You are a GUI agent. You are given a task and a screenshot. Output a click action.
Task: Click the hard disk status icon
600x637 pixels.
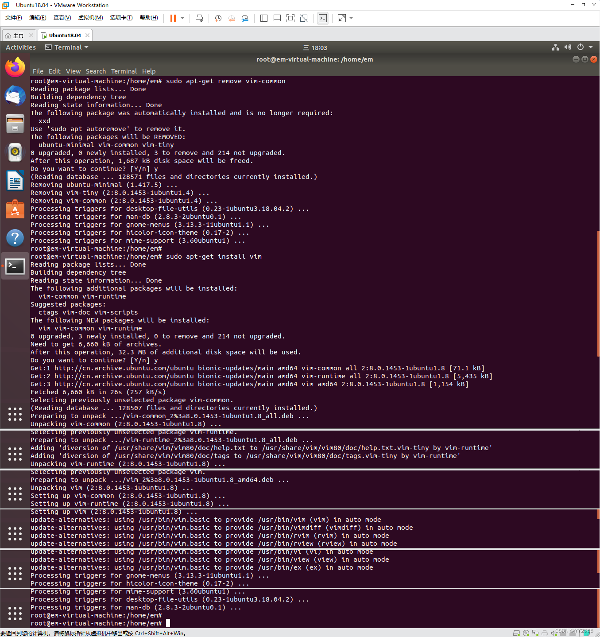coord(516,633)
